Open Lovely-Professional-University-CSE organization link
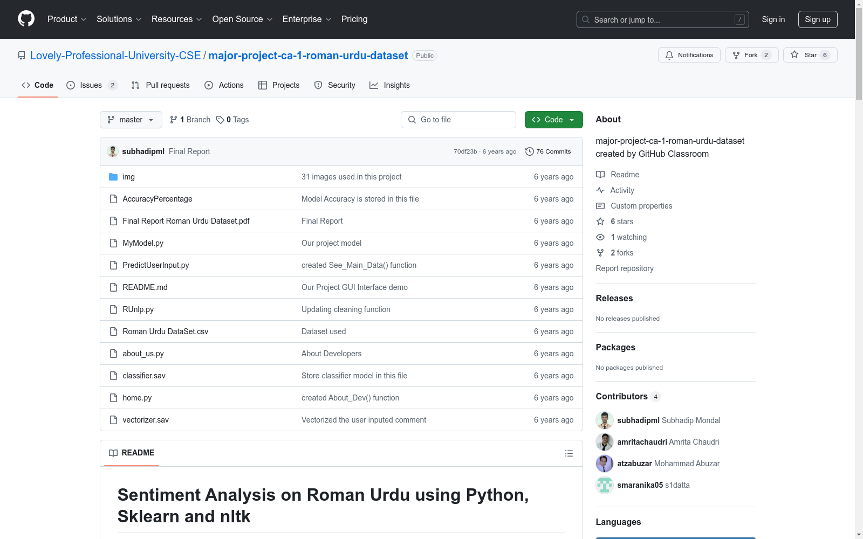This screenshot has height=539, width=863. point(115,56)
